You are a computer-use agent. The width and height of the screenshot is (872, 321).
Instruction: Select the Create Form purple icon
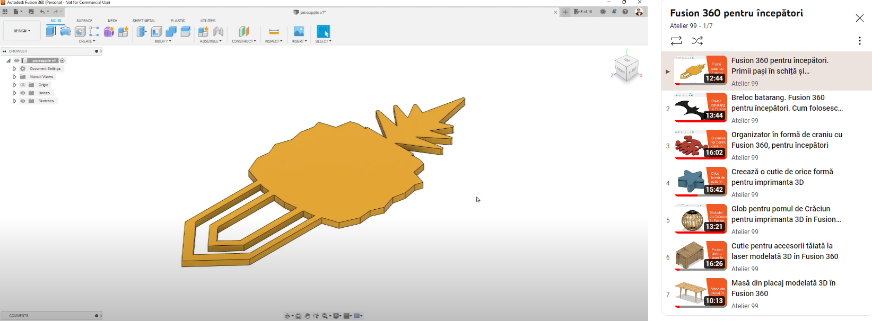(109, 32)
